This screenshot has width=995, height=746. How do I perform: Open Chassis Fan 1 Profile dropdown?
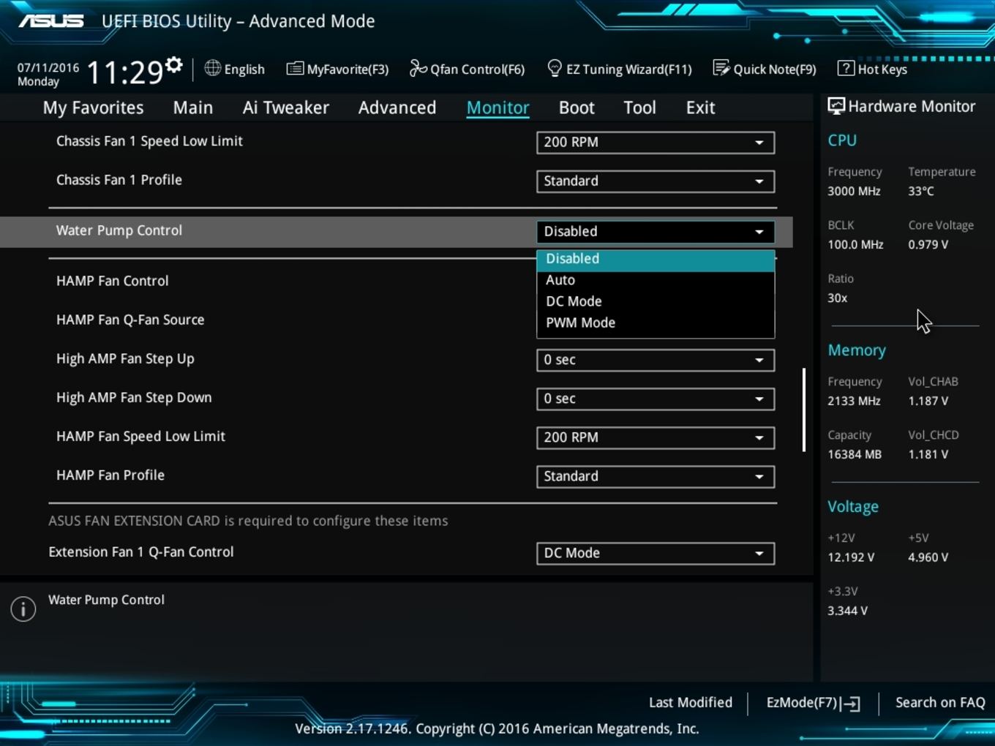point(656,181)
